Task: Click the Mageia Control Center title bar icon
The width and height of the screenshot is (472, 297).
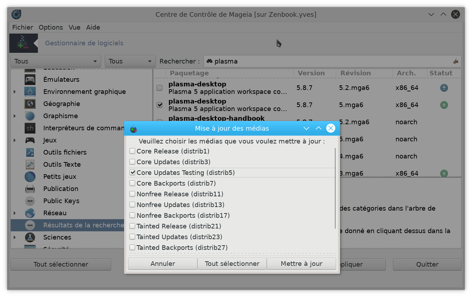Action: click(x=16, y=14)
